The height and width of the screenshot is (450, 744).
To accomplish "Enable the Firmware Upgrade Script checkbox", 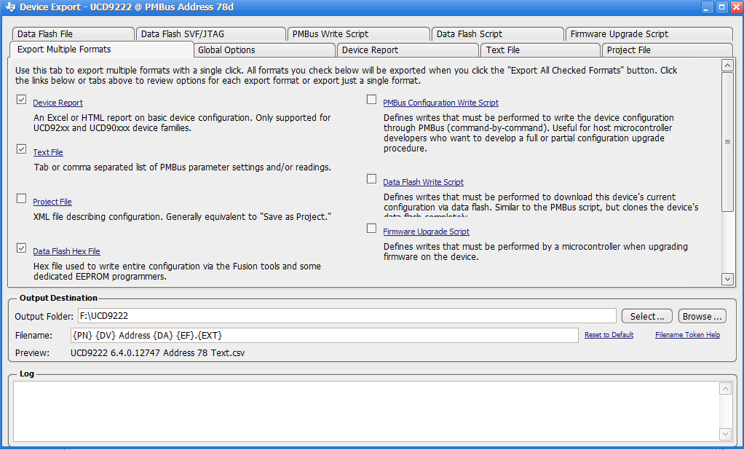I will point(371,229).
